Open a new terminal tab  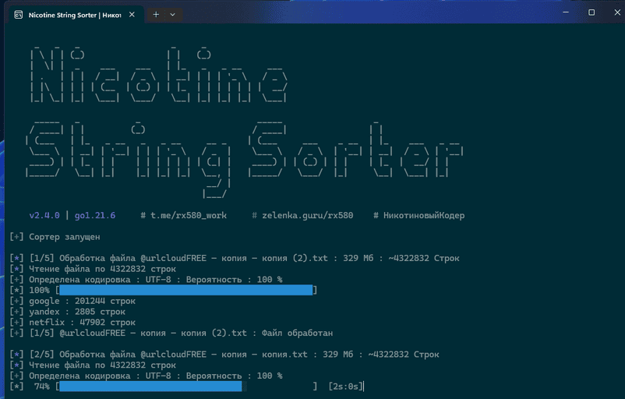(x=156, y=15)
